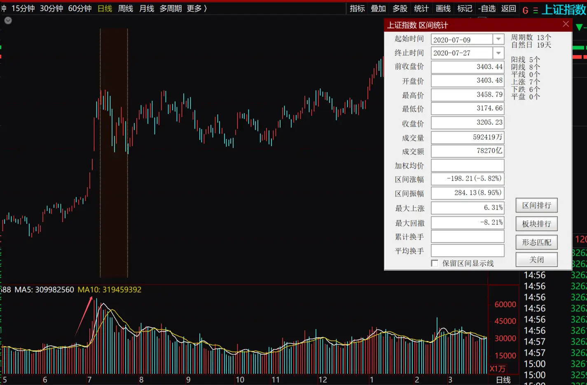The height and width of the screenshot is (385, 587).
Task: Open the 起始时间 date dropdown arrow
Action: (498, 39)
